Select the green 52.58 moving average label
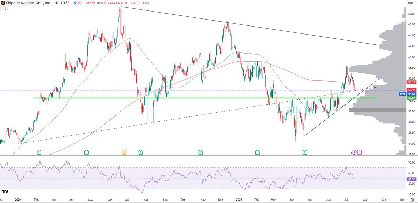 (411, 98)
